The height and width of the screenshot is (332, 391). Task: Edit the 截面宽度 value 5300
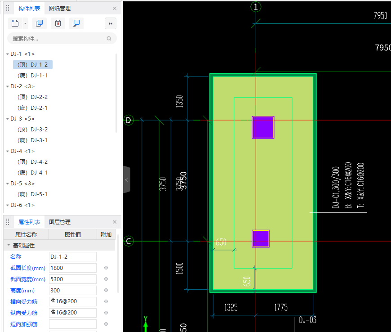[x=73, y=279]
